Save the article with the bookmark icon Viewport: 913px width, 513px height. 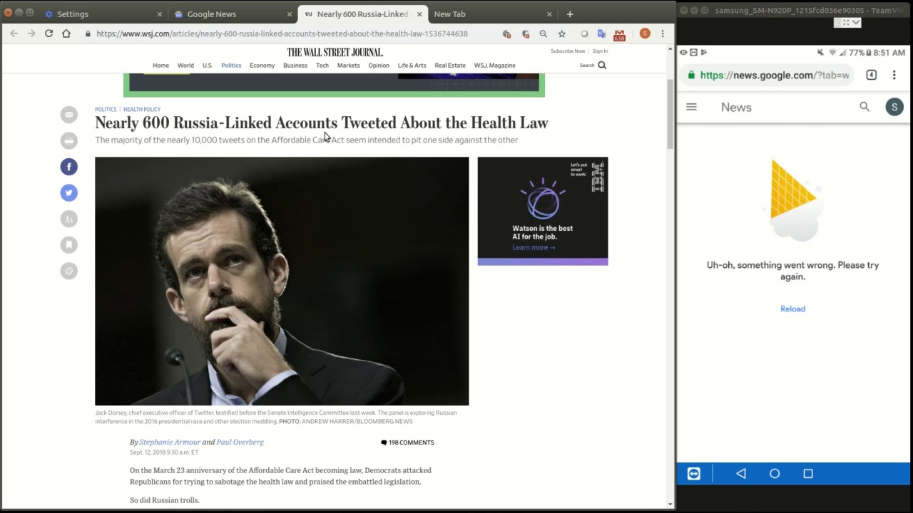pyautogui.click(x=68, y=244)
